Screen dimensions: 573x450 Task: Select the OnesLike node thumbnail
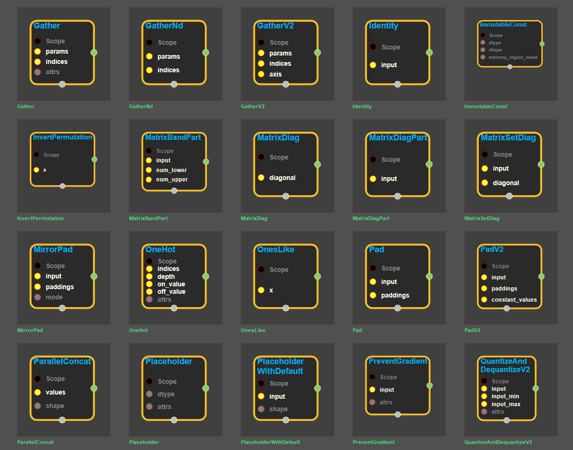(287, 277)
